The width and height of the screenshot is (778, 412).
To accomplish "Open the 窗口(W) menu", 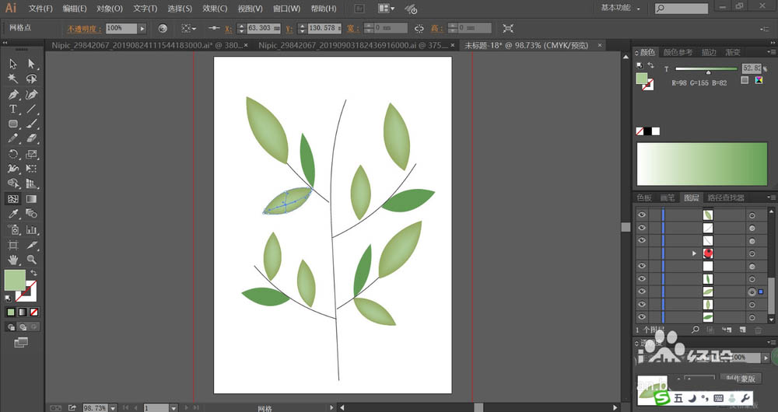I will 287,9.
